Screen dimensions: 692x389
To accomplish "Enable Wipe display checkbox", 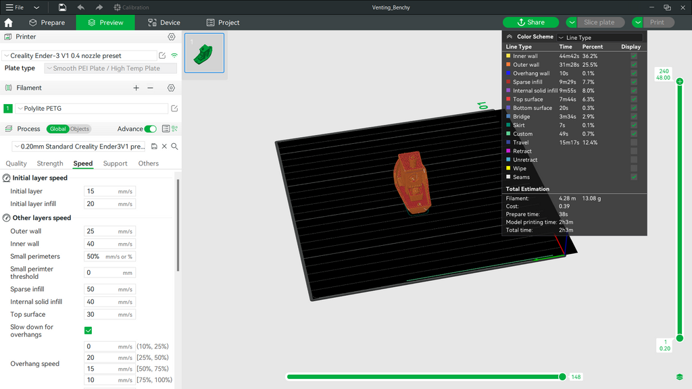I will pos(634,168).
